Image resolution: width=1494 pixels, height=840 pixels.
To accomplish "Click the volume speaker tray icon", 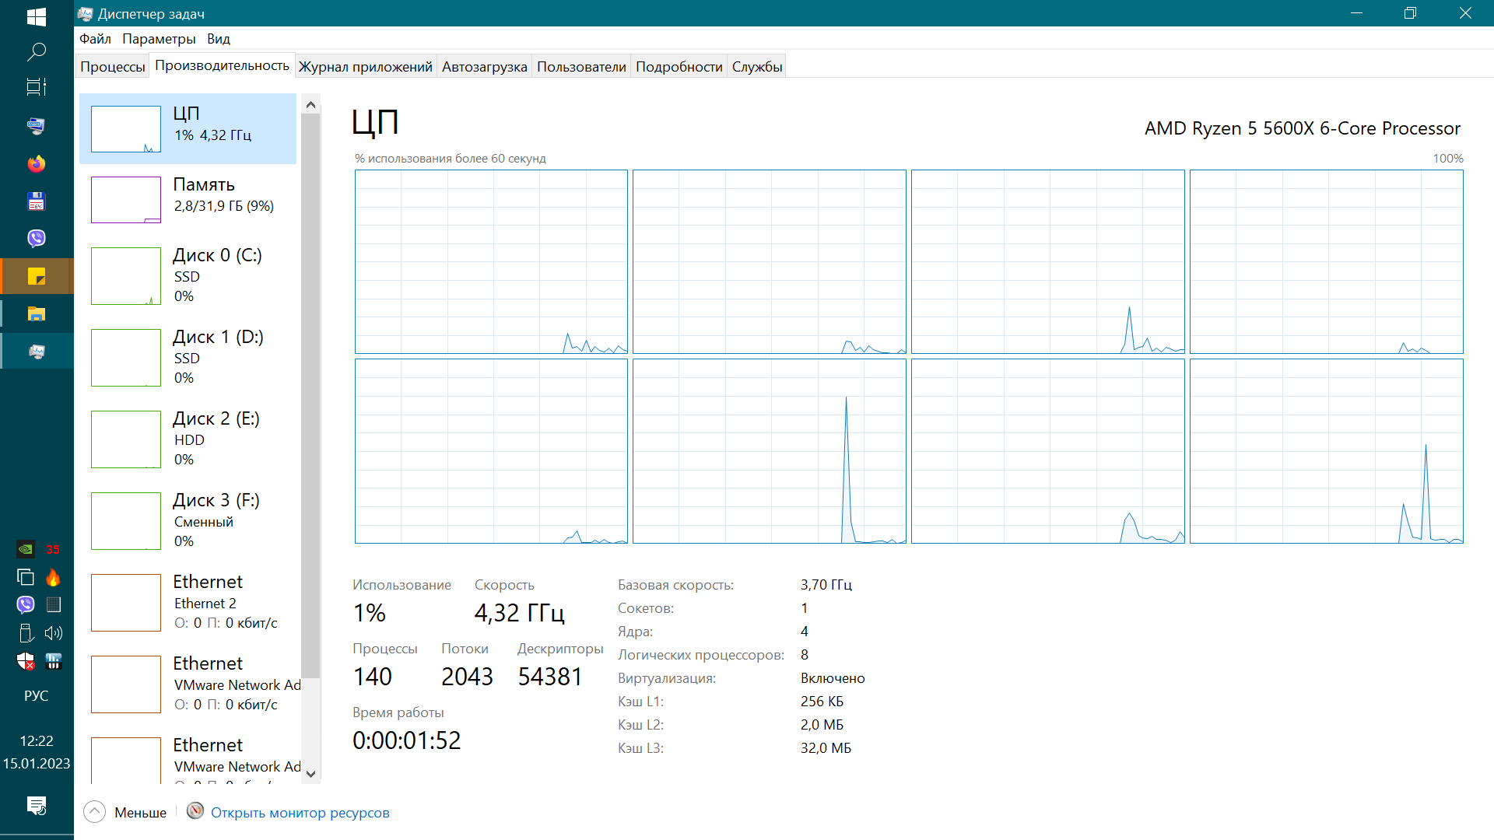I will pyautogui.click(x=54, y=633).
